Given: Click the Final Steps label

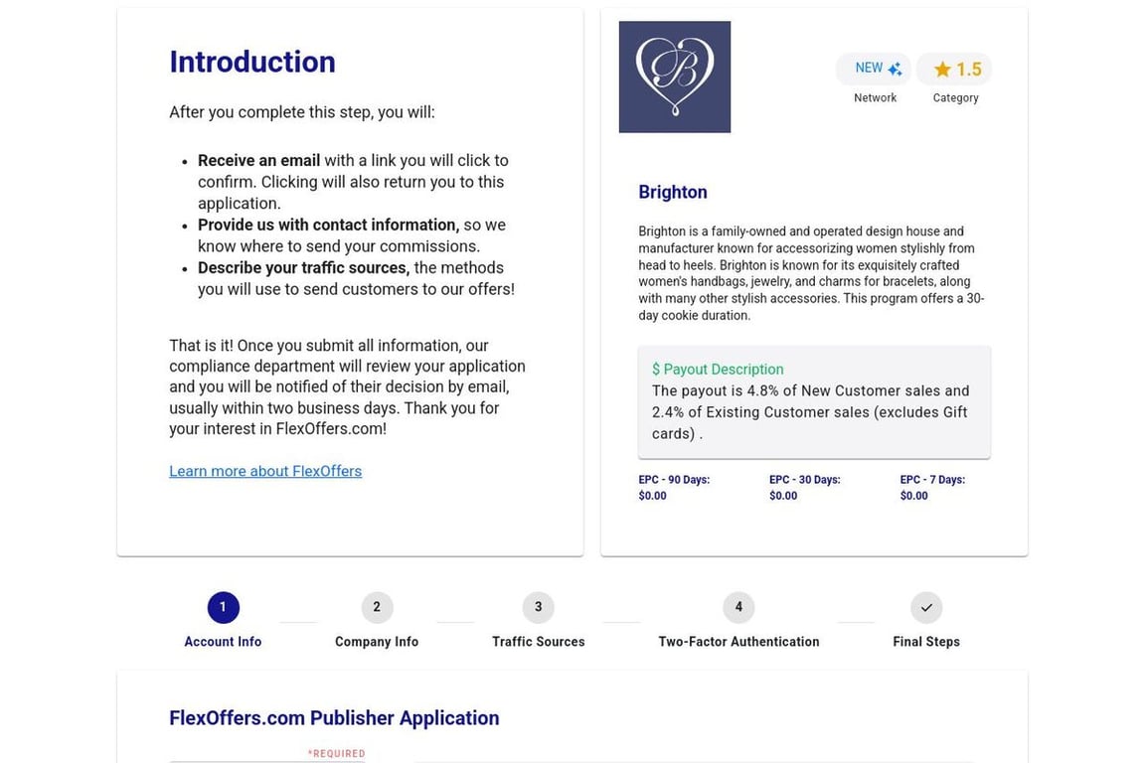Looking at the screenshot, I should point(926,642).
